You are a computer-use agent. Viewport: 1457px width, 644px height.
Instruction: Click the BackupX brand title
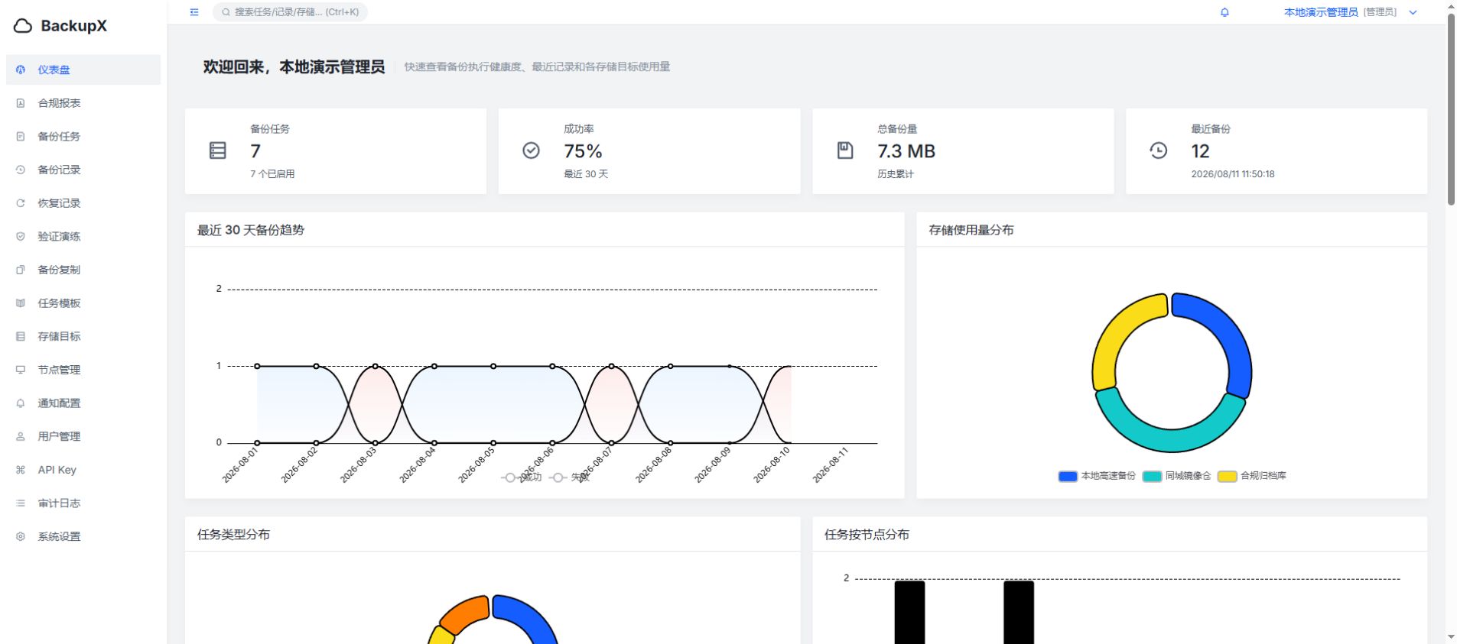click(x=73, y=26)
